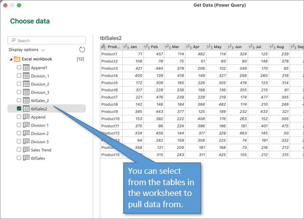304x219 pixels.
Task: Check the Division 3 checkbox
Action: tap(19, 141)
